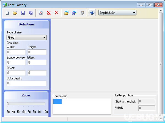Click the Start in the pixel field
Viewport: 165px width, 123px height.
pos(147,101)
